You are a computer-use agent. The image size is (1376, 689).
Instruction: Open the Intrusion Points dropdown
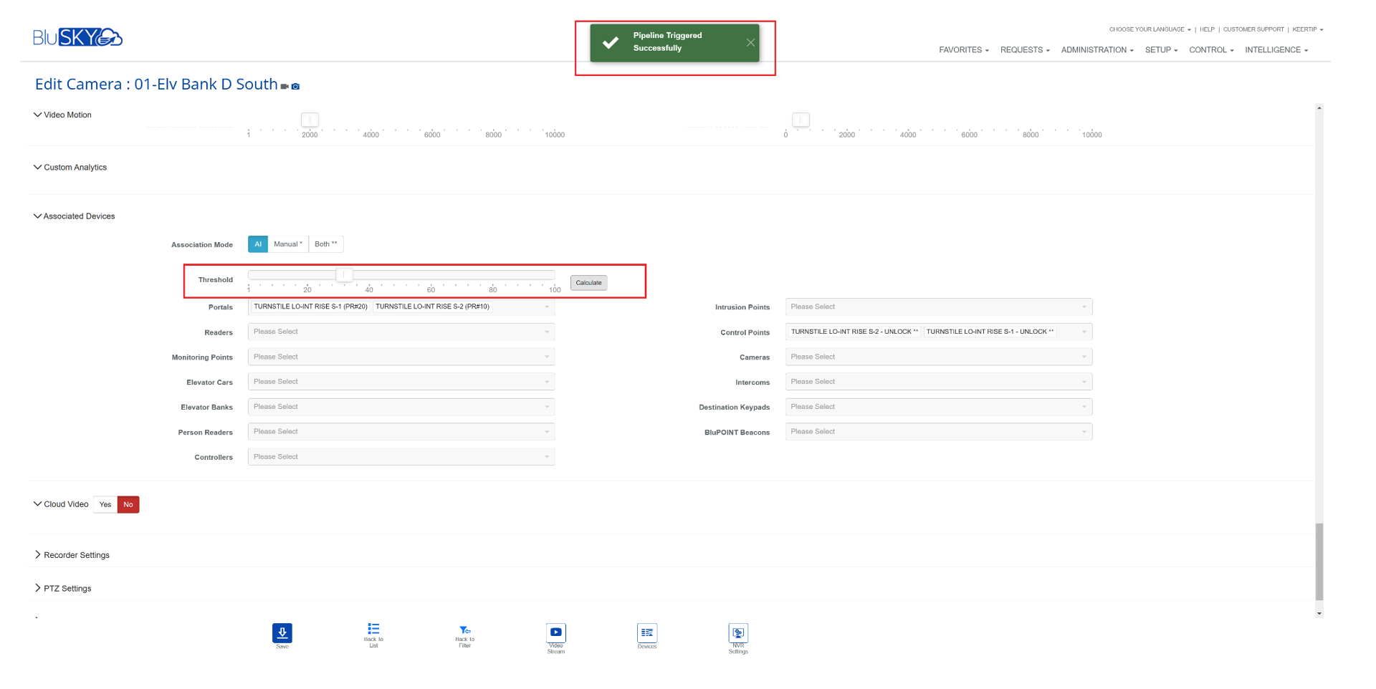tap(938, 307)
